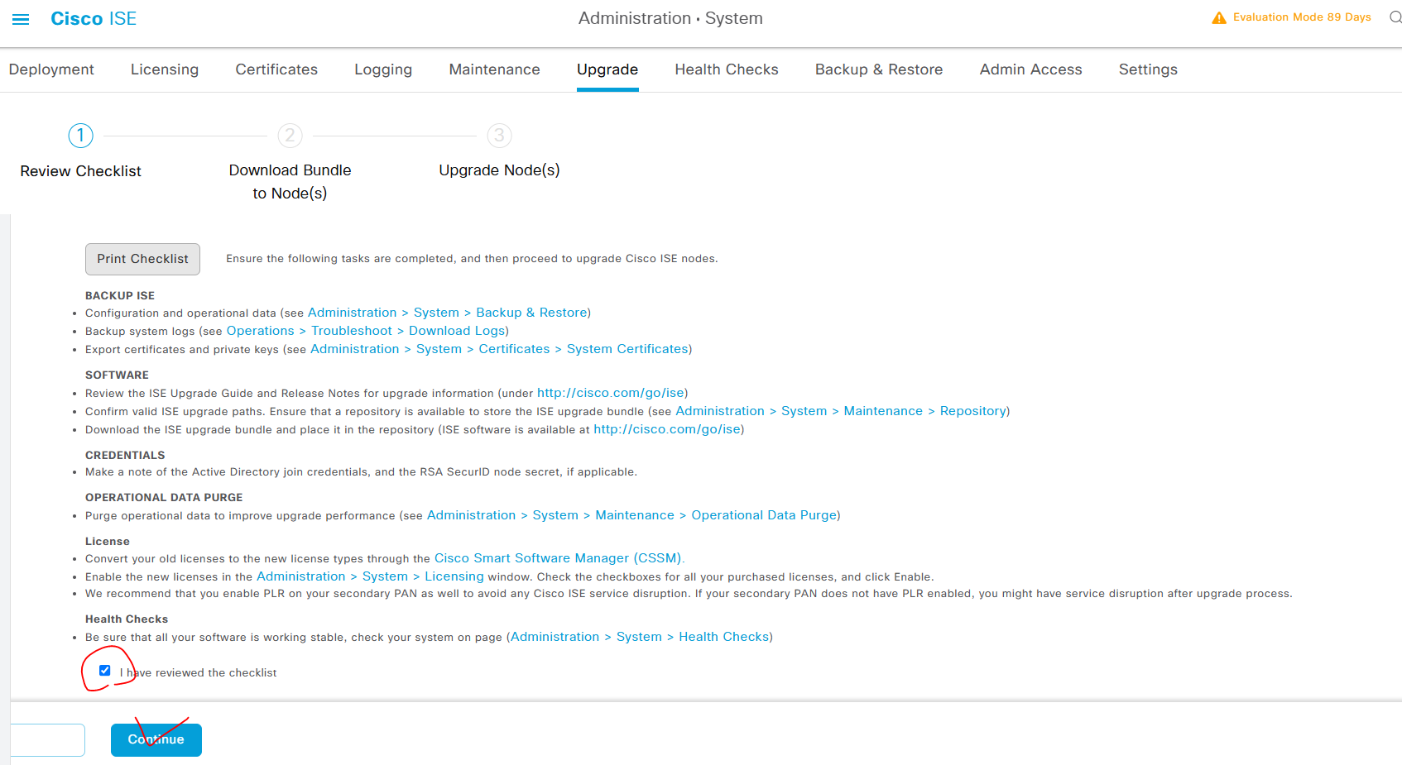Viewport: 1402px width, 765px height.
Task: Click the BACKUP ISE heading
Action: point(120,295)
